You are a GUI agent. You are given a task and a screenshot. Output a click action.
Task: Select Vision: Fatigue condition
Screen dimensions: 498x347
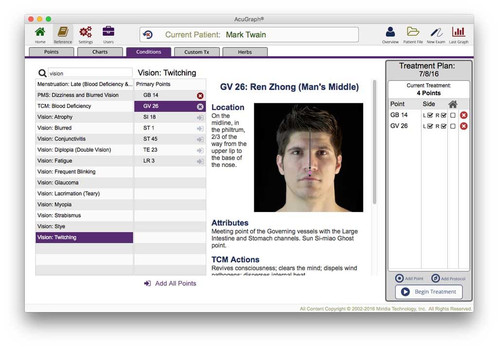[84, 161]
